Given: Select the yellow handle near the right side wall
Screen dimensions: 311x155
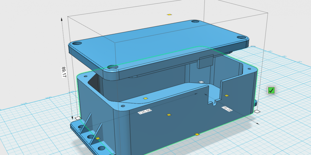Looking at the screenshot, I should coord(227,95).
